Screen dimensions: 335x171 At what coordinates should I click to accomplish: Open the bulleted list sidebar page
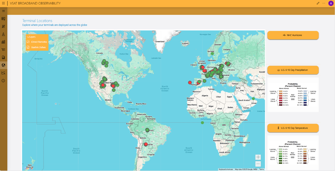3,50
